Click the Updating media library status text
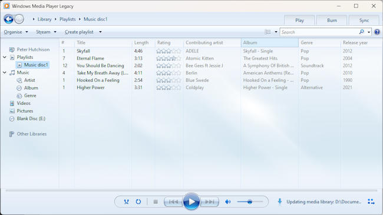 point(323,202)
